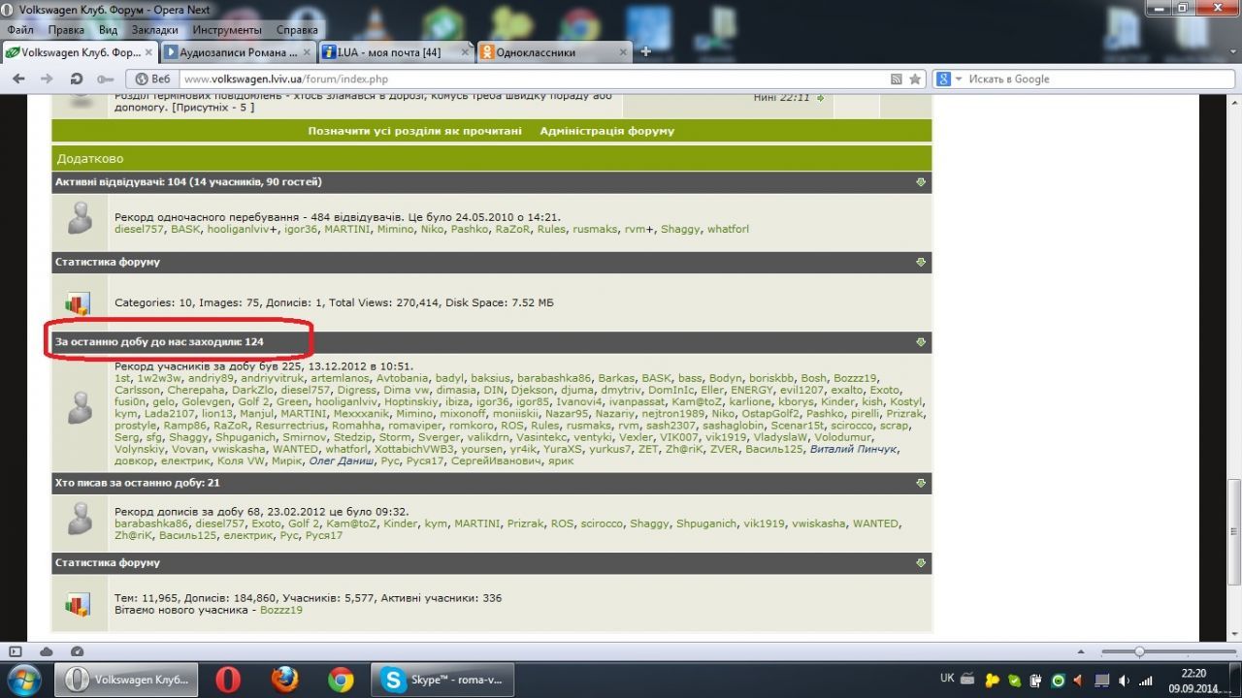Open WANTED in posters list
This screenshot has width=1242, height=698.
(875, 523)
